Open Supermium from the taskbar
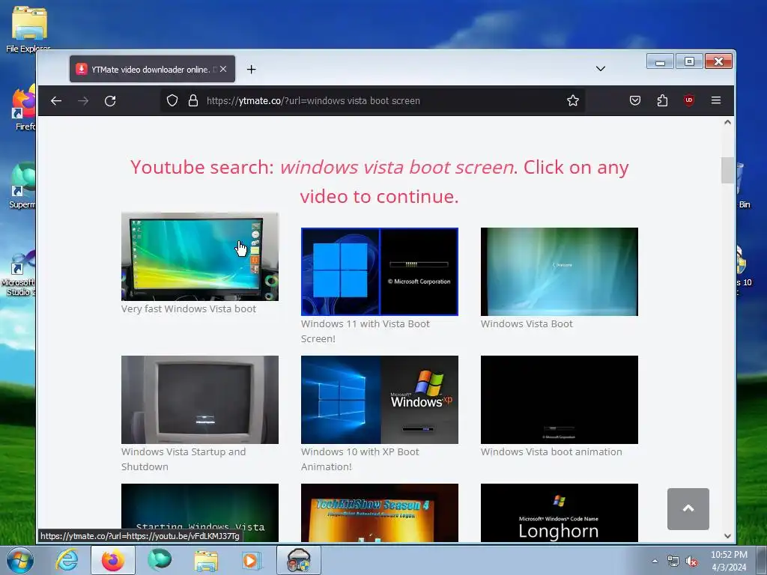This screenshot has width=767, height=575. (x=160, y=560)
